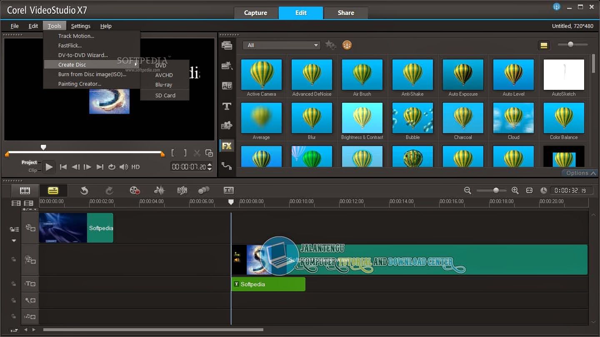Expand tracks arrow below ripple editing
This screenshot has width=600, height=337.
[x=14, y=240]
